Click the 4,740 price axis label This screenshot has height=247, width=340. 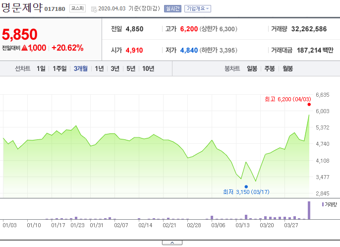point(323,144)
